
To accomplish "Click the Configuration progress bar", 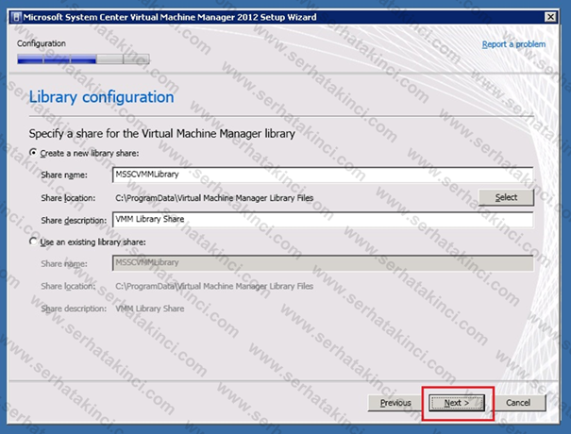I will click(x=83, y=59).
